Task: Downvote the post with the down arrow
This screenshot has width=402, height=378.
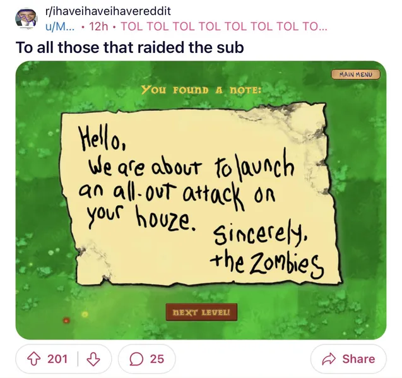Action: point(93,359)
